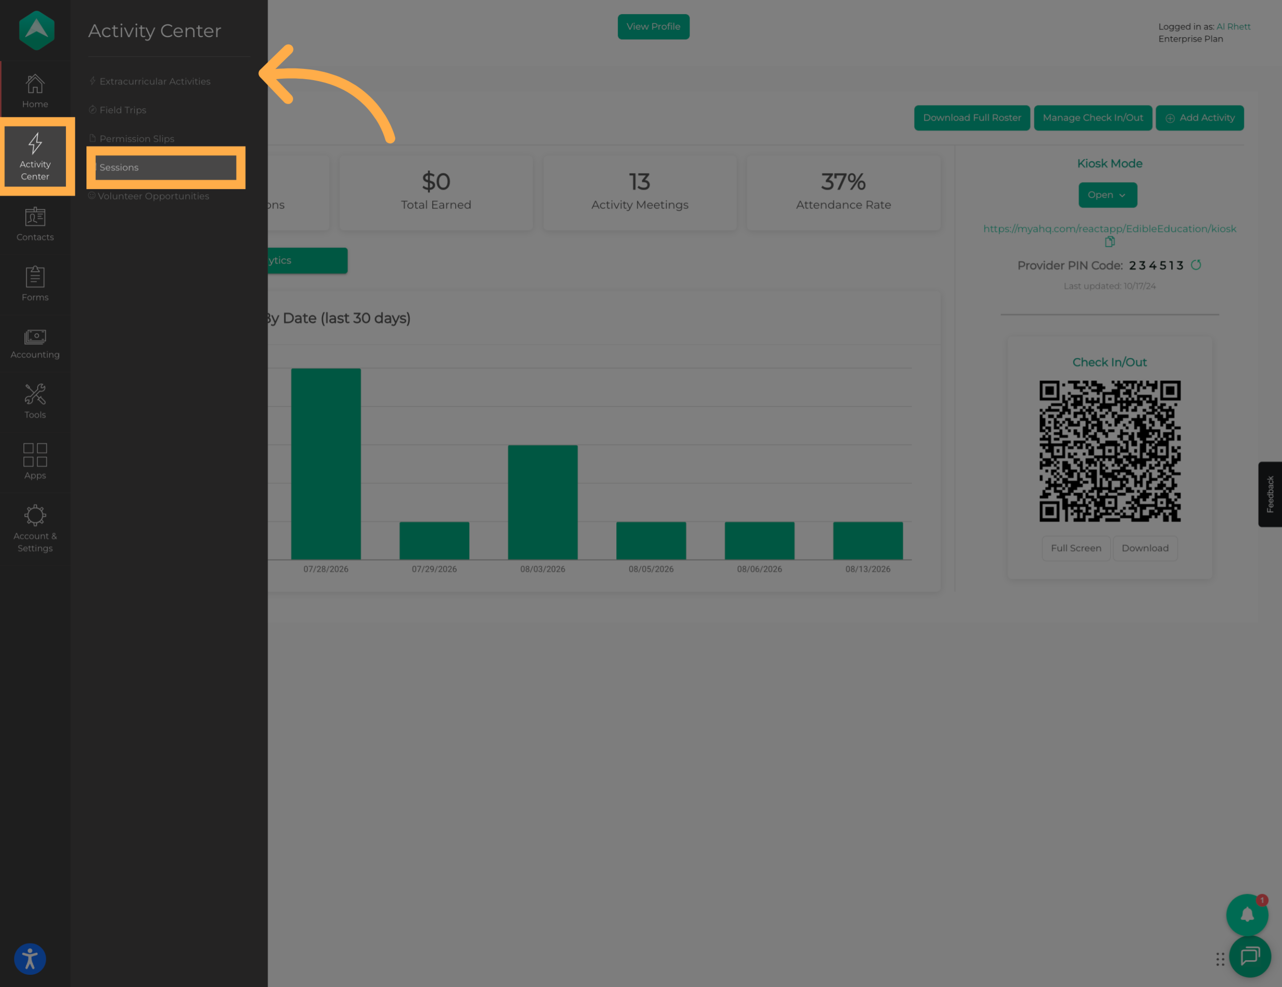
Task: Click the Check In/Out QR code image
Action: pyautogui.click(x=1110, y=451)
